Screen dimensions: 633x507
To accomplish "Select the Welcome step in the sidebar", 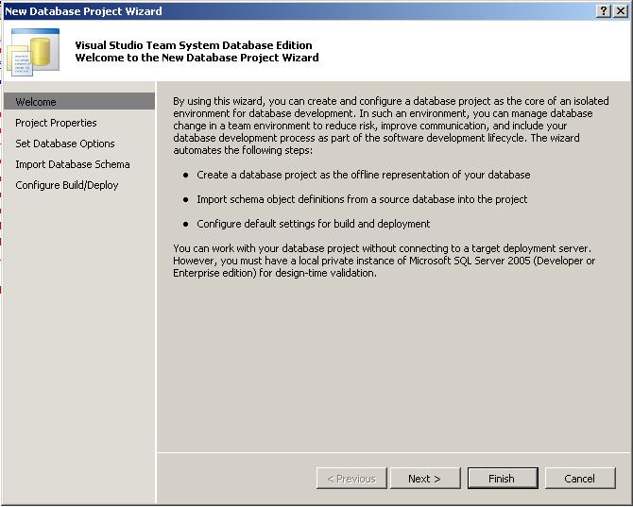I will (79, 102).
